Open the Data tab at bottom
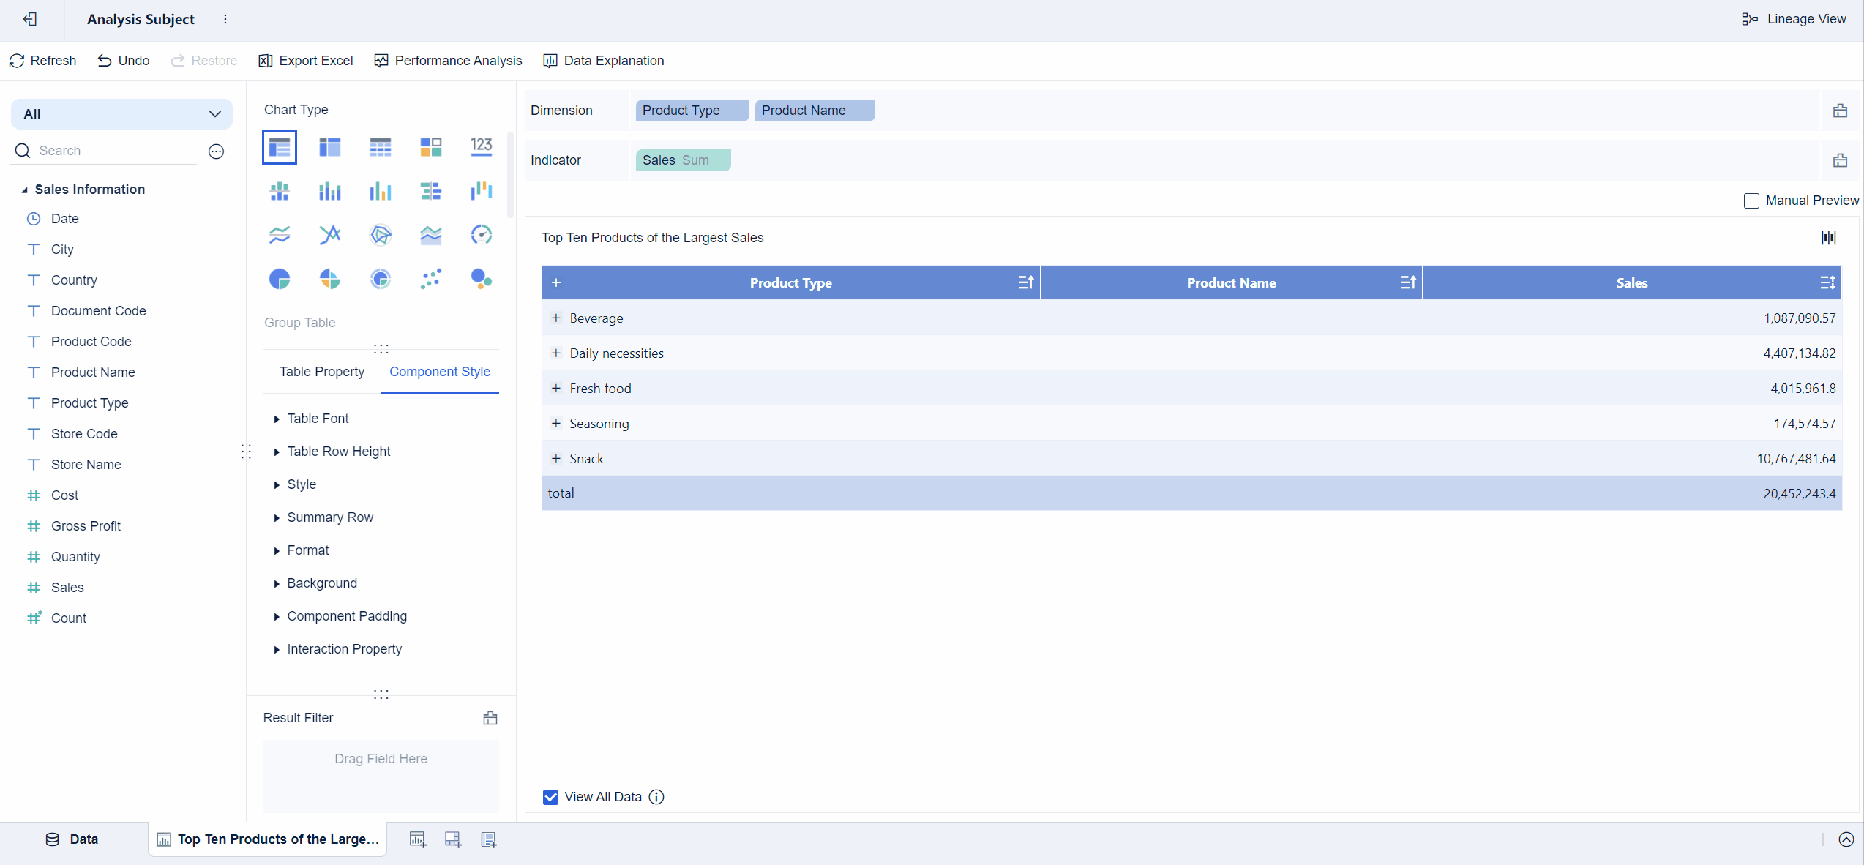 [x=72, y=839]
